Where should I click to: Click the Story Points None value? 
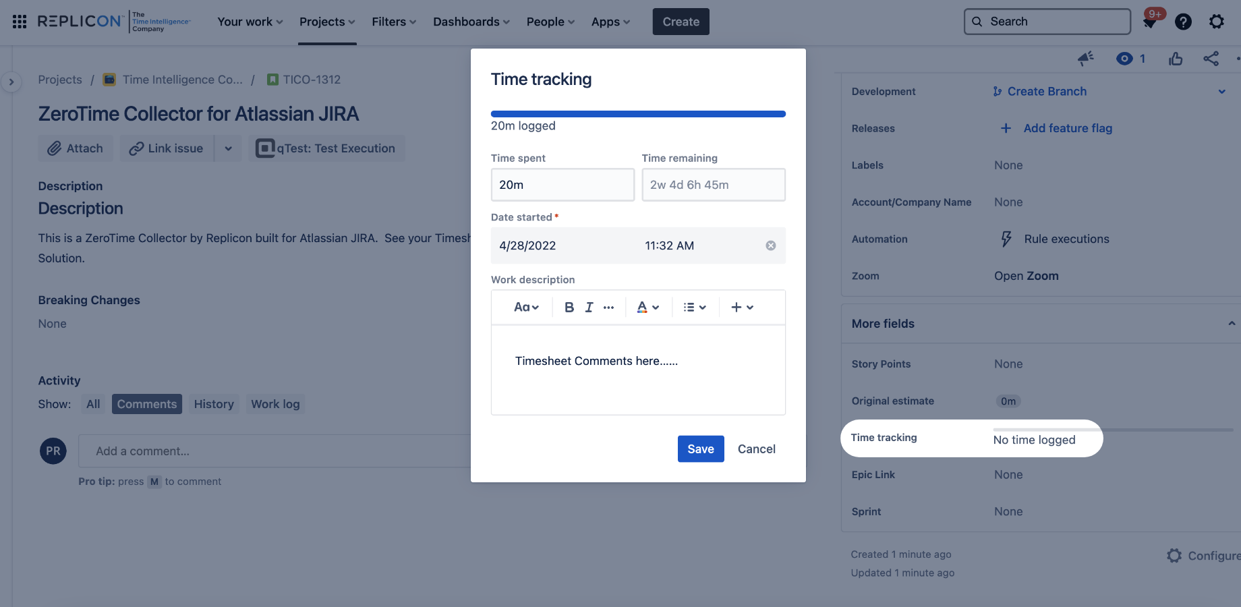point(1008,364)
